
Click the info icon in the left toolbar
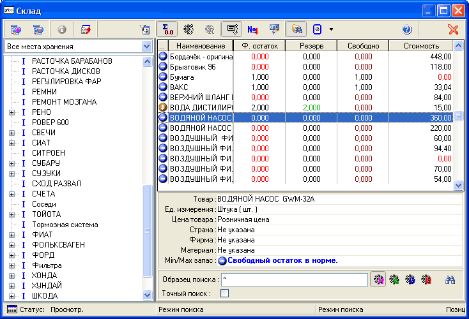(62, 29)
